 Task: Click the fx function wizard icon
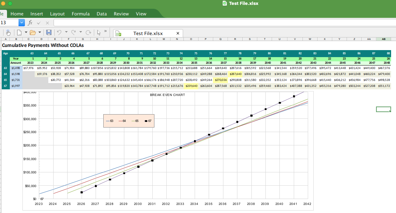pos(30,22)
